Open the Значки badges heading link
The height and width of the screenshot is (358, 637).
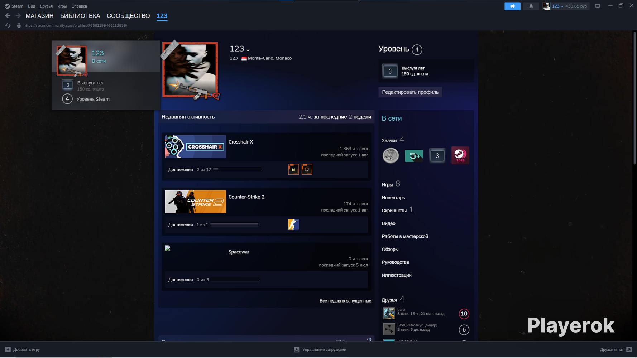coord(393,140)
